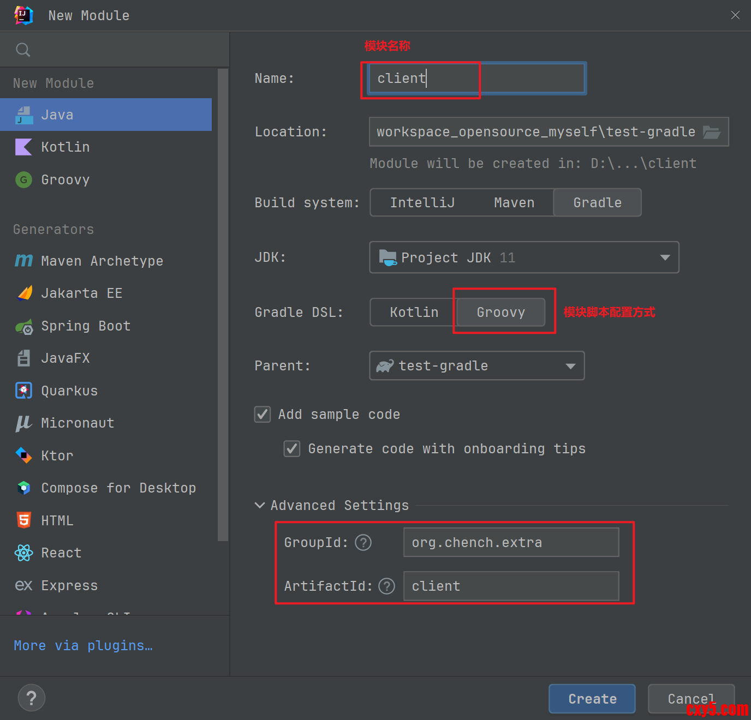Click the ArtifactId help question mark icon
751x720 pixels.
tap(386, 586)
